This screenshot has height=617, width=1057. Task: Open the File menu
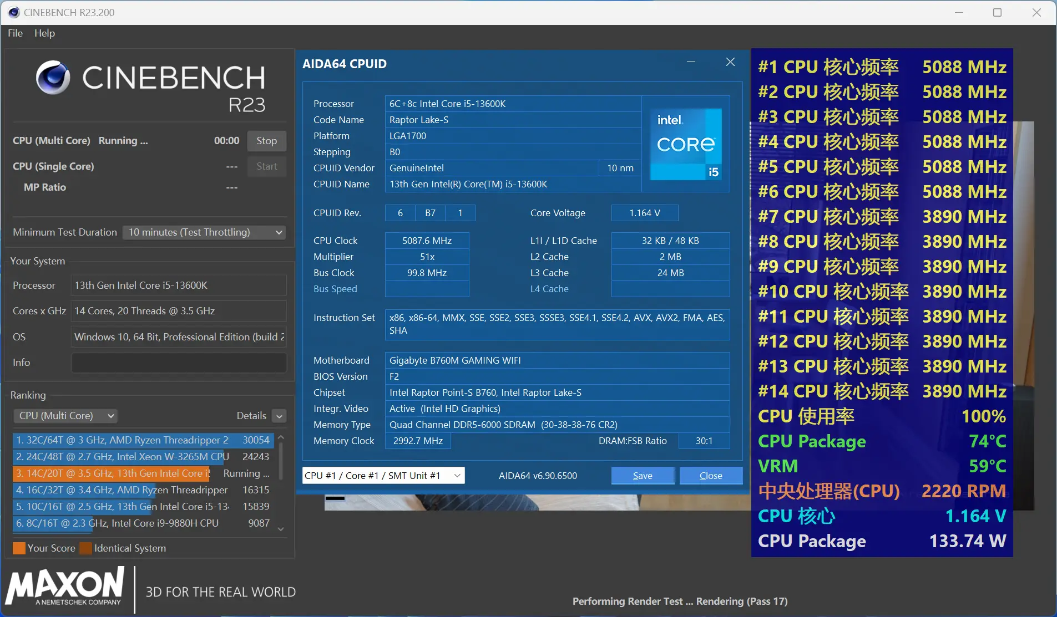coord(15,33)
